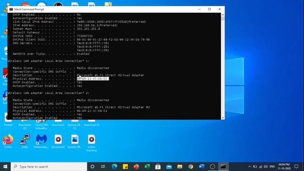
Task: Open OBS Studio from the taskbar
Action: pyautogui.click(x=212, y=167)
